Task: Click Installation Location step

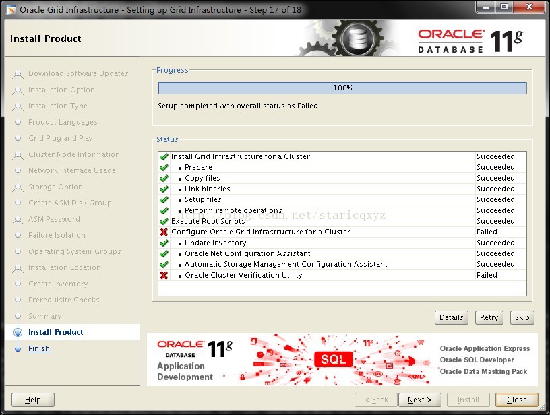Action: (65, 267)
